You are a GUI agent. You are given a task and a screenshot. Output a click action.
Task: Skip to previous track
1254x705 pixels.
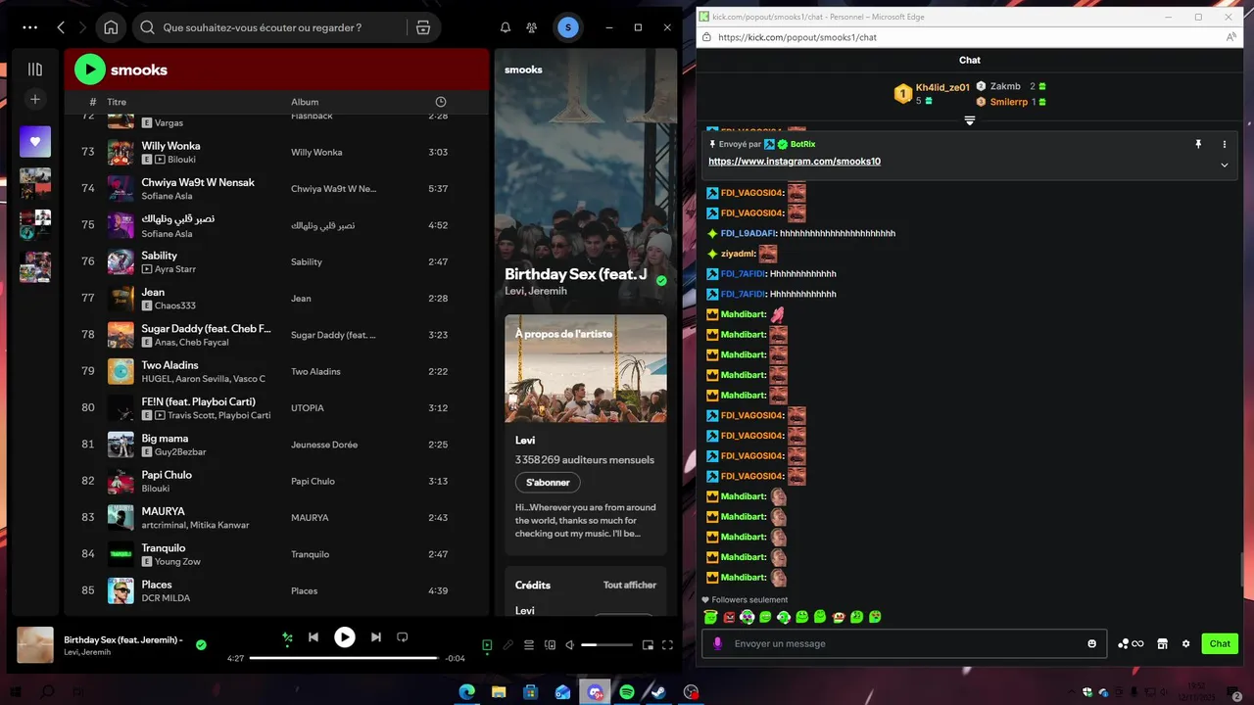(313, 637)
